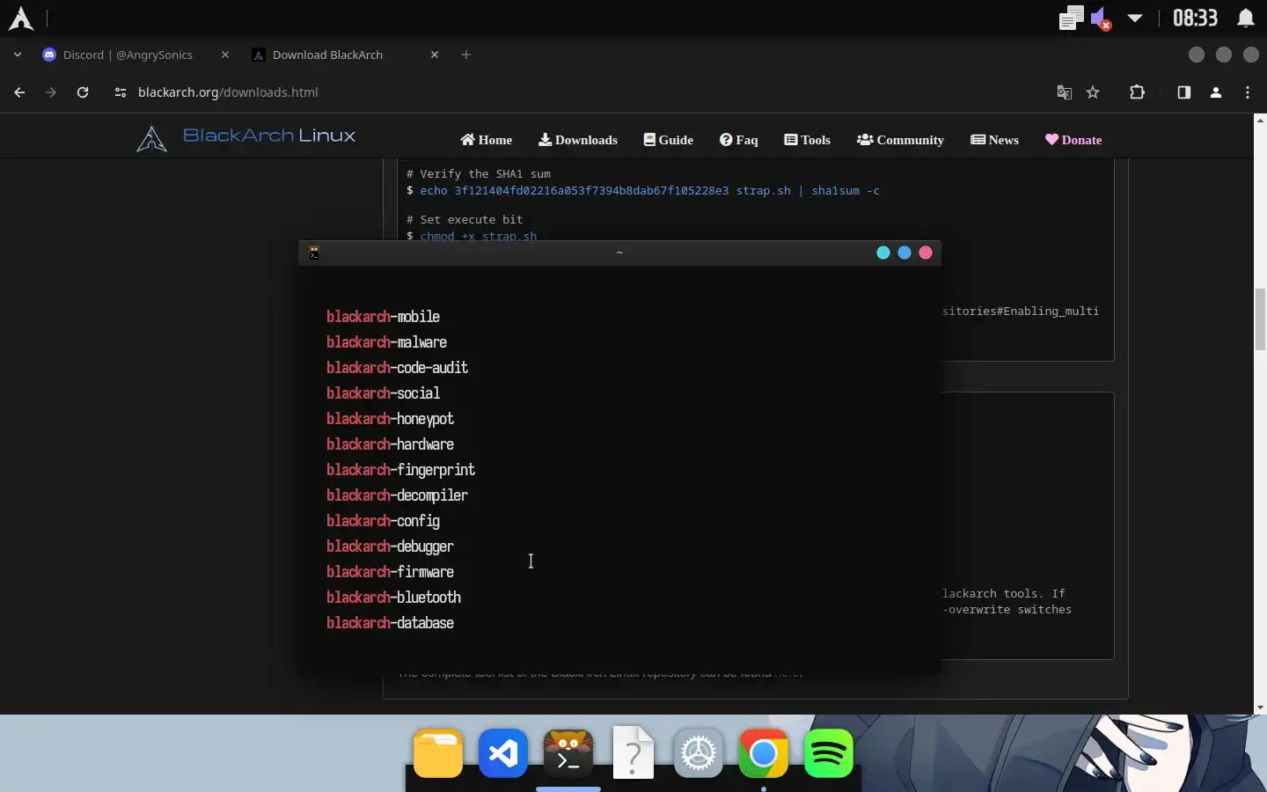1267x792 pixels.
Task: Select the Download BlackArch tab
Action: click(x=327, y=55)
